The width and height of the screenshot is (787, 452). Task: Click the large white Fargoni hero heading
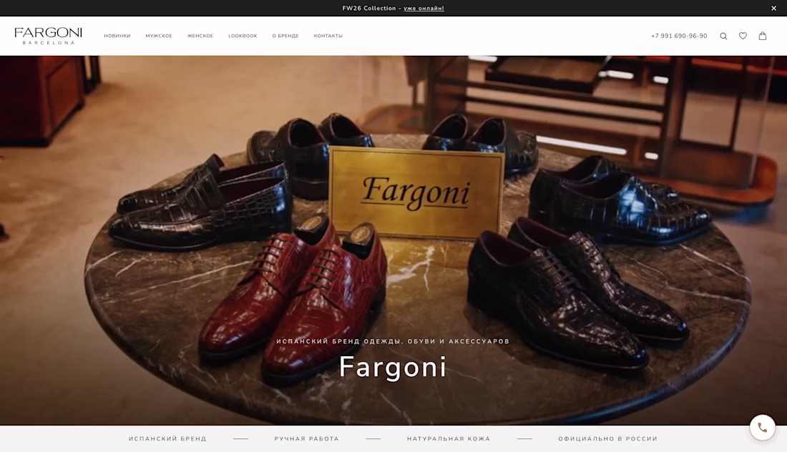(393, 367)
